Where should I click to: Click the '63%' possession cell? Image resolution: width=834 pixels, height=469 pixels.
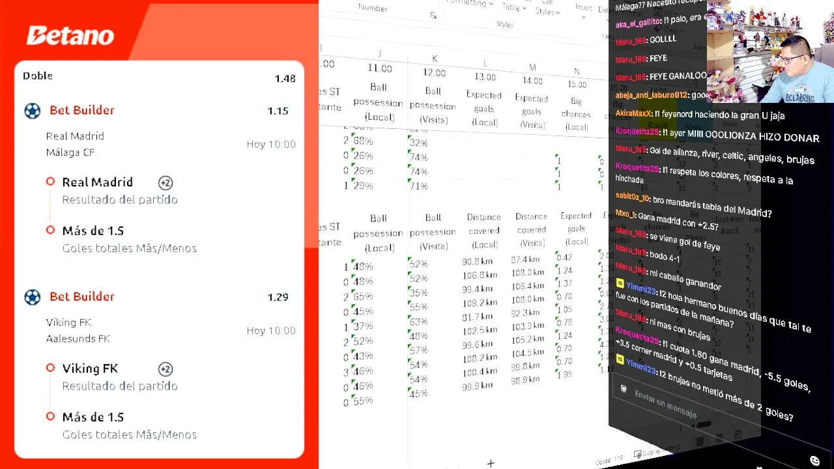pyautogui.click(x=418, y=321)
